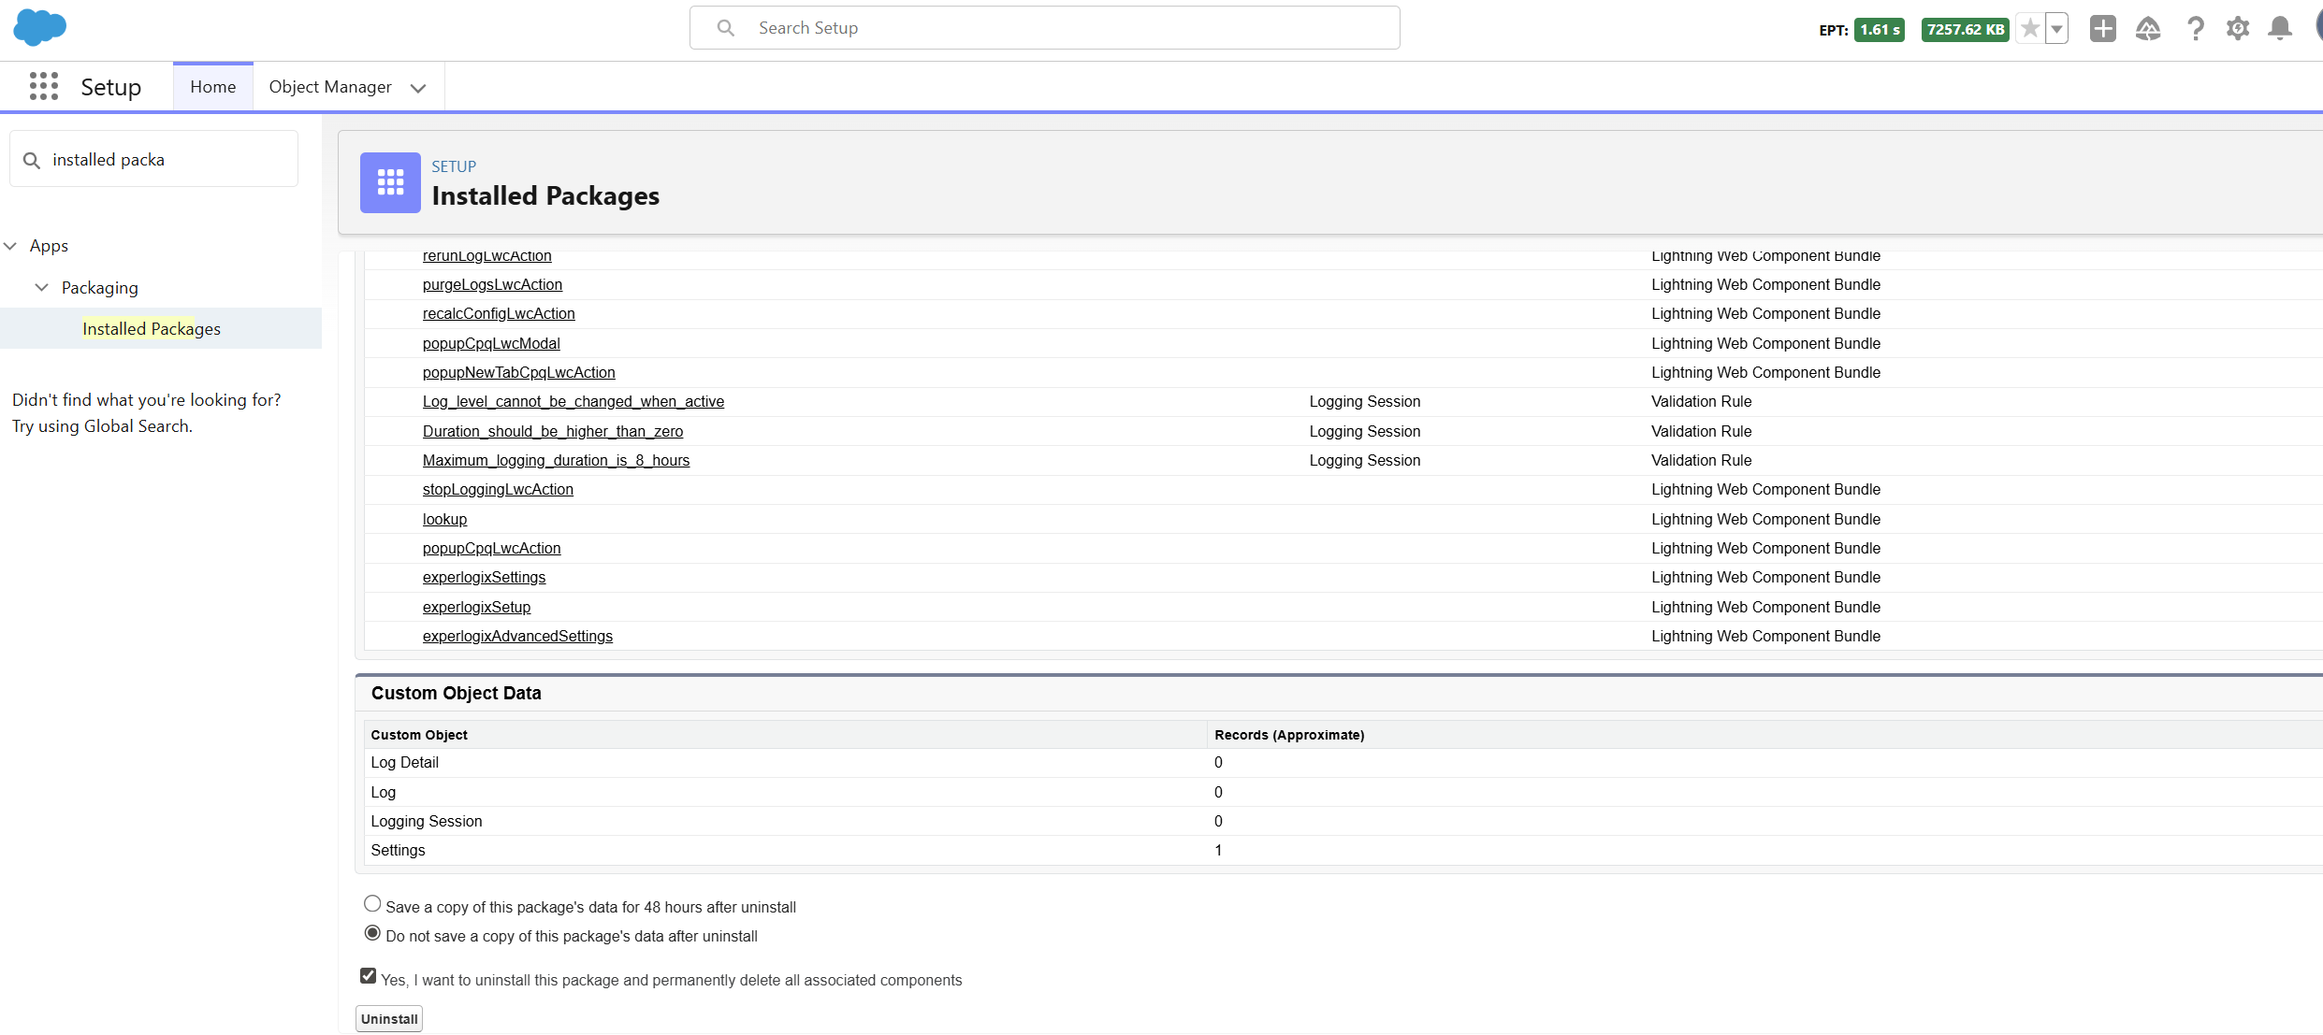2323x1035 pixels.
Task: Collapse the Apps tree section
Action: pyautogui.click(x=10, y=246)
